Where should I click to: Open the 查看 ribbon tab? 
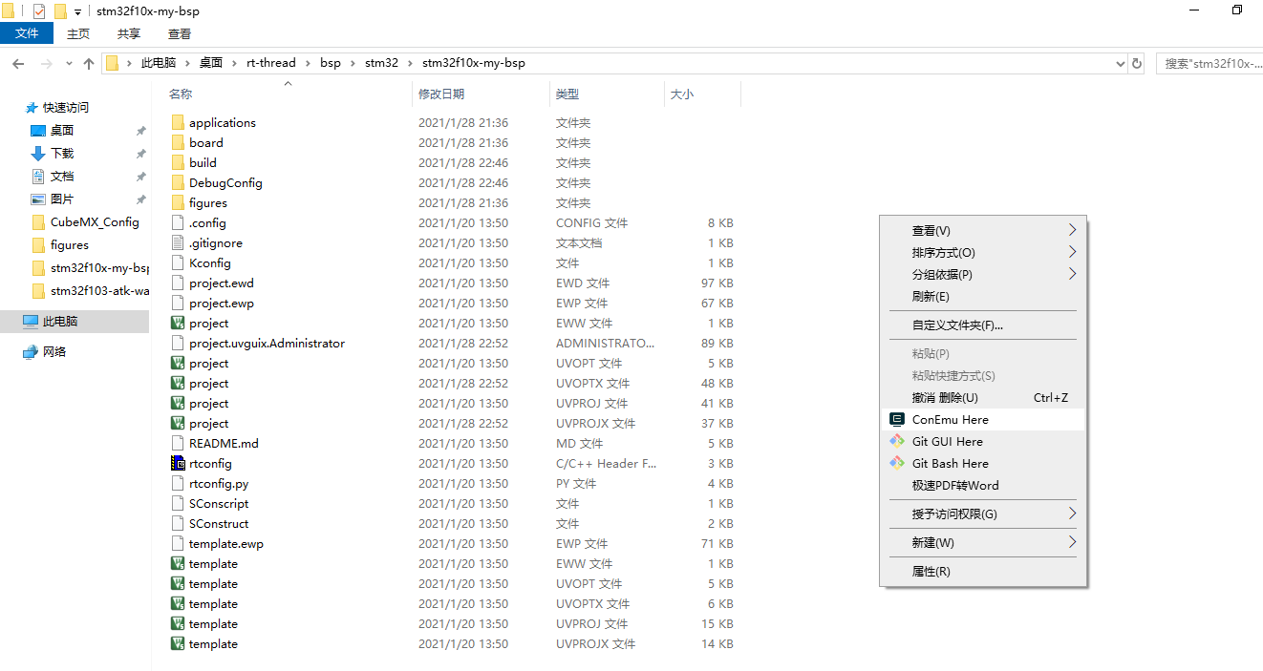pyautogui.click(x=180, y=33)
